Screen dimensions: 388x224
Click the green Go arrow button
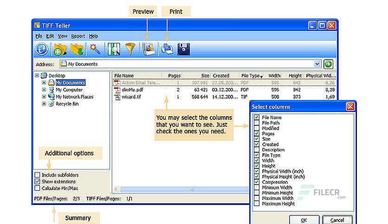329,64
